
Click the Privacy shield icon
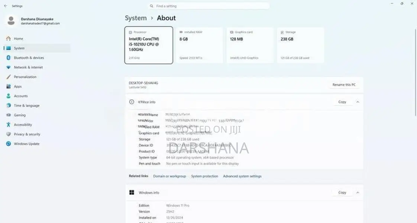pos(9,134)
